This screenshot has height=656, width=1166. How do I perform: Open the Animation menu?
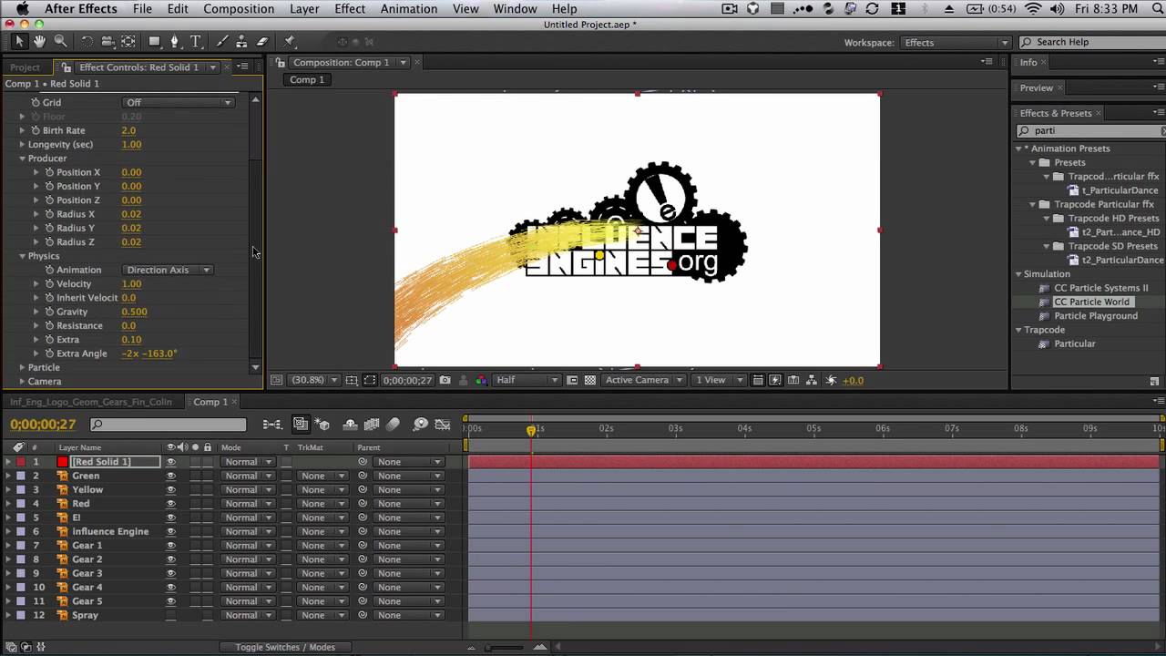click(x=409, y=9)
